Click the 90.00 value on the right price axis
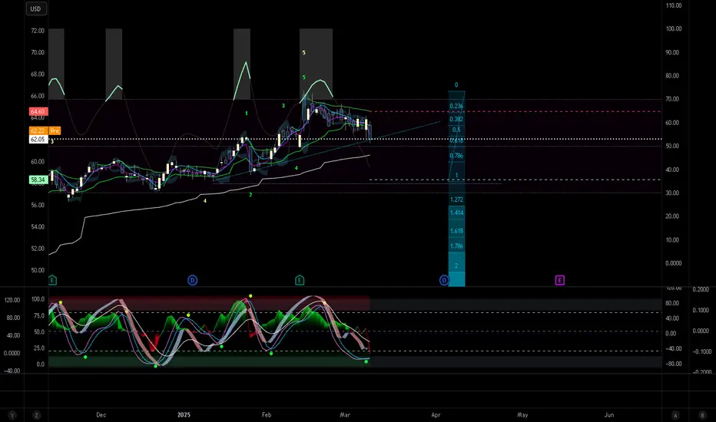 pos(672,52)
